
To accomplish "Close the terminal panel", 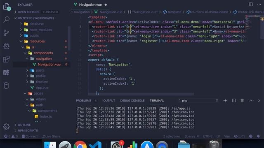I will coord(259,100).
